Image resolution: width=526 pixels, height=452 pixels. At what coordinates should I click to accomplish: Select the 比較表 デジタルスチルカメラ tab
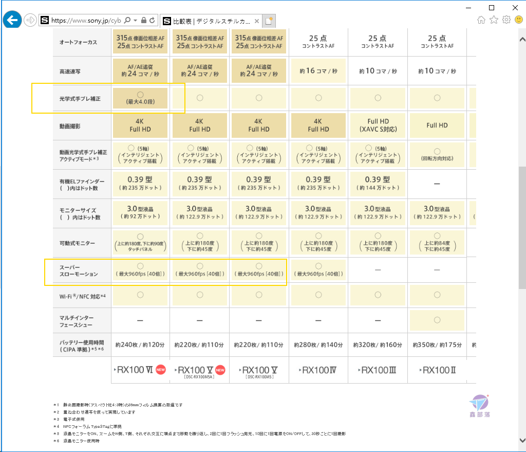tap(211, 21)
